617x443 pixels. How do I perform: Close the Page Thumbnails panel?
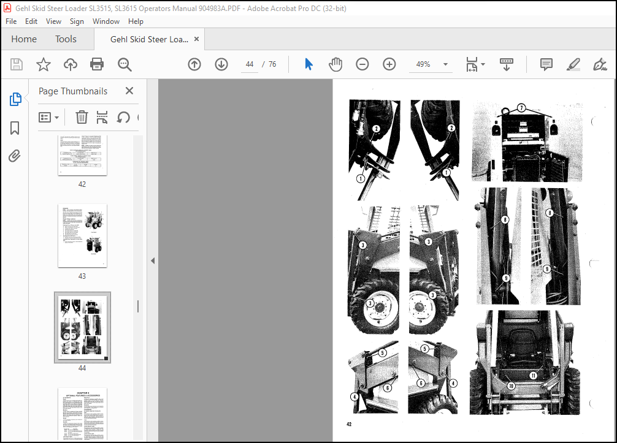129,91
